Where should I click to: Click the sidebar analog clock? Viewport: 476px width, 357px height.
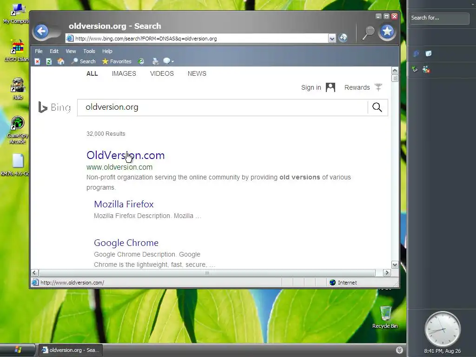tap(443, 329)
